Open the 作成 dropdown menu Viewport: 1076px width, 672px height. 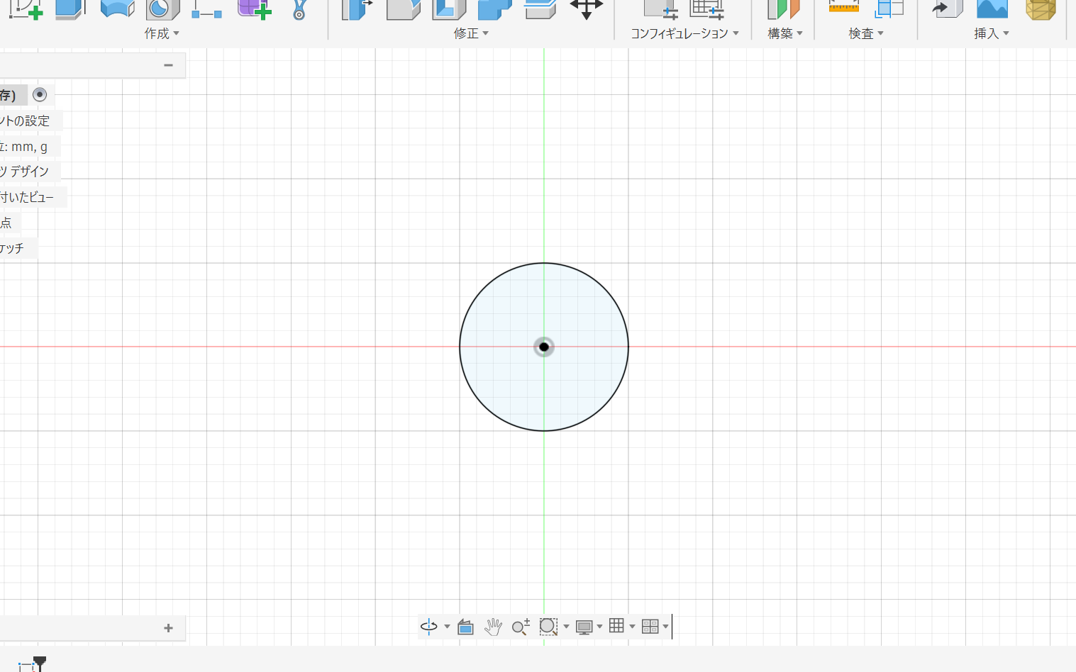(x=162, y=33)
